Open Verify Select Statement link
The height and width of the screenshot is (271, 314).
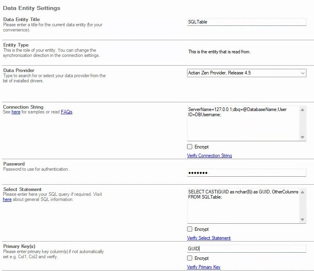click(x=209, y=238)
